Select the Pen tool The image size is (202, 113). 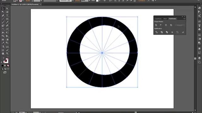(3, 15)
